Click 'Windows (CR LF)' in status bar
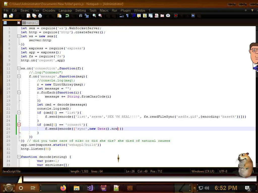Screen dimensions: 258x193 (203, 171)
